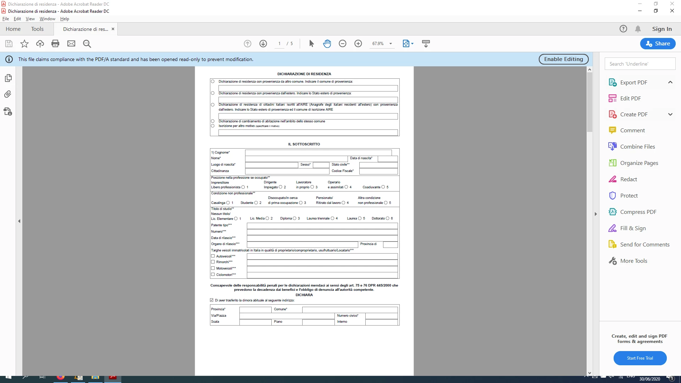The height and width of the screenshot is (383, 681).
Task: Open the Redact tool
Action: pyautogui.click(x=628, y=179)
